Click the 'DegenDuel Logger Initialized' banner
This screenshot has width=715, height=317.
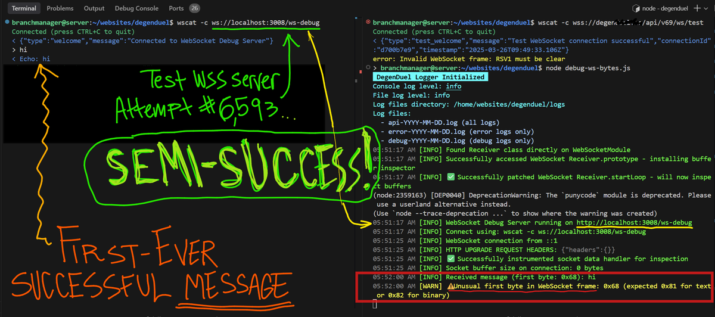(430, 77)
